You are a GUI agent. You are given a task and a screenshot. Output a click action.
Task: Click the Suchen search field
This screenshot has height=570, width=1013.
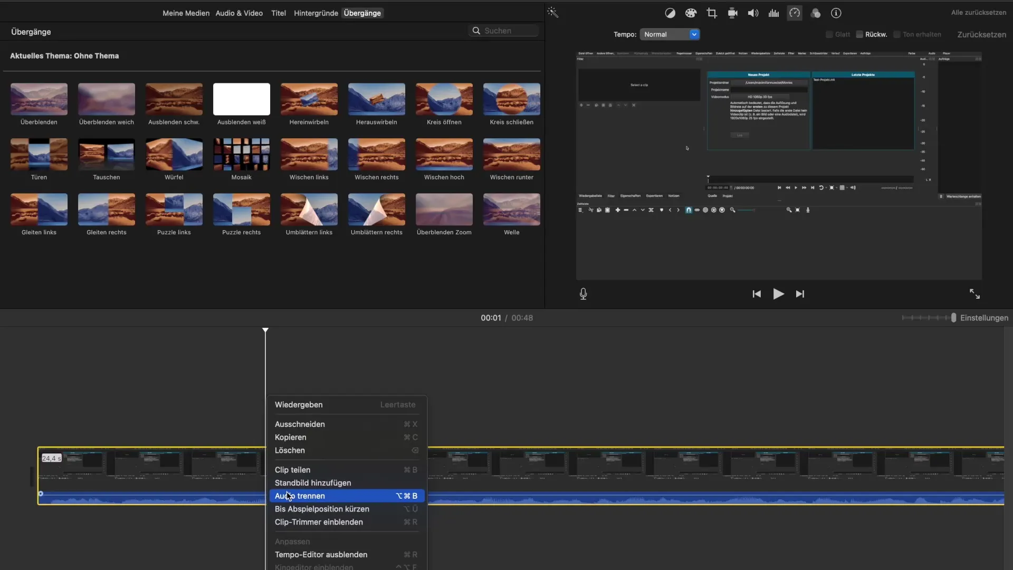[x=503, y=31]
